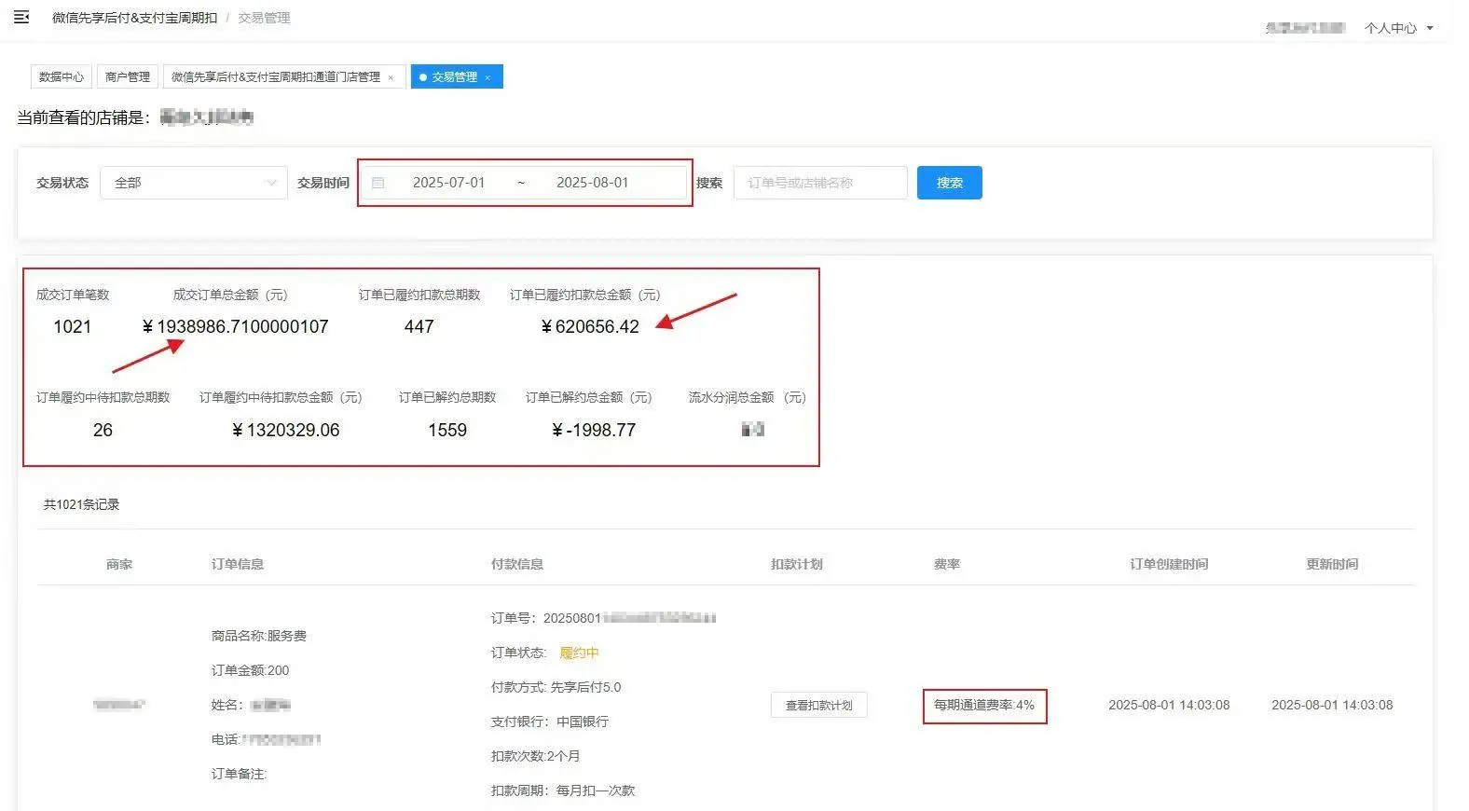The width and height of the screenshot is (1469, 811).
Task: Expand the 交易状态 dropdown showing 全部
Action: [194, 183]
